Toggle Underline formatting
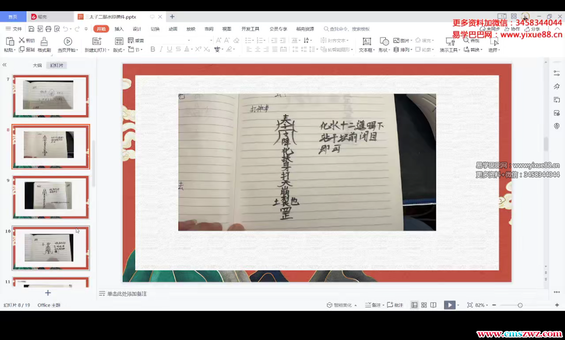565x340 pixels. [x=169, y=50]
